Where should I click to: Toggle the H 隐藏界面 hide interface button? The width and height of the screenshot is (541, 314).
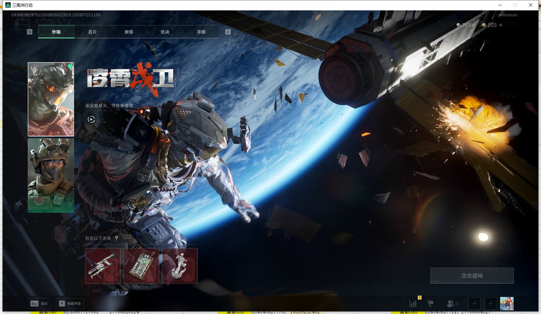[70, 303]
